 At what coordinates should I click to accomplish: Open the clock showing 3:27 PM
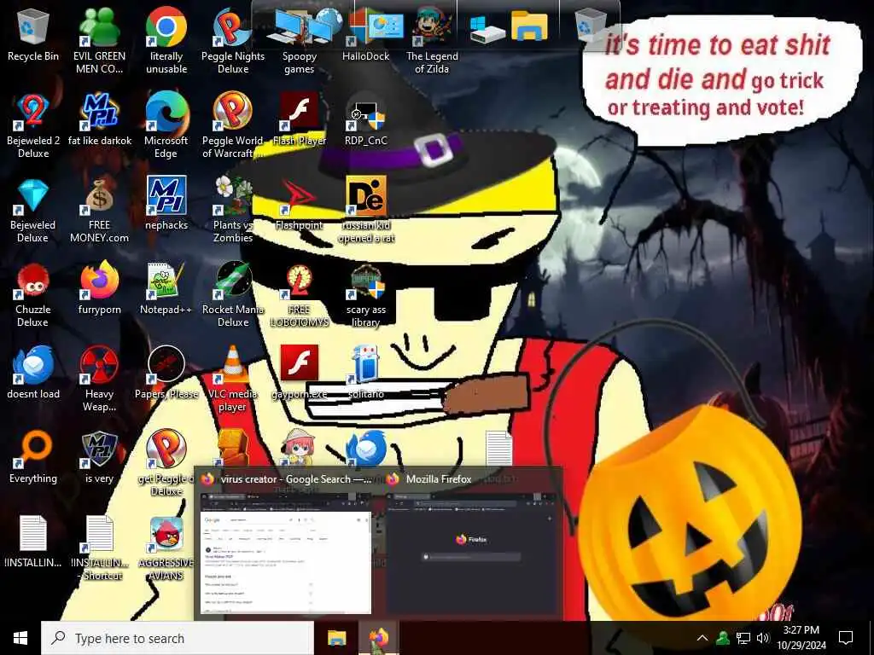point(801,638)
